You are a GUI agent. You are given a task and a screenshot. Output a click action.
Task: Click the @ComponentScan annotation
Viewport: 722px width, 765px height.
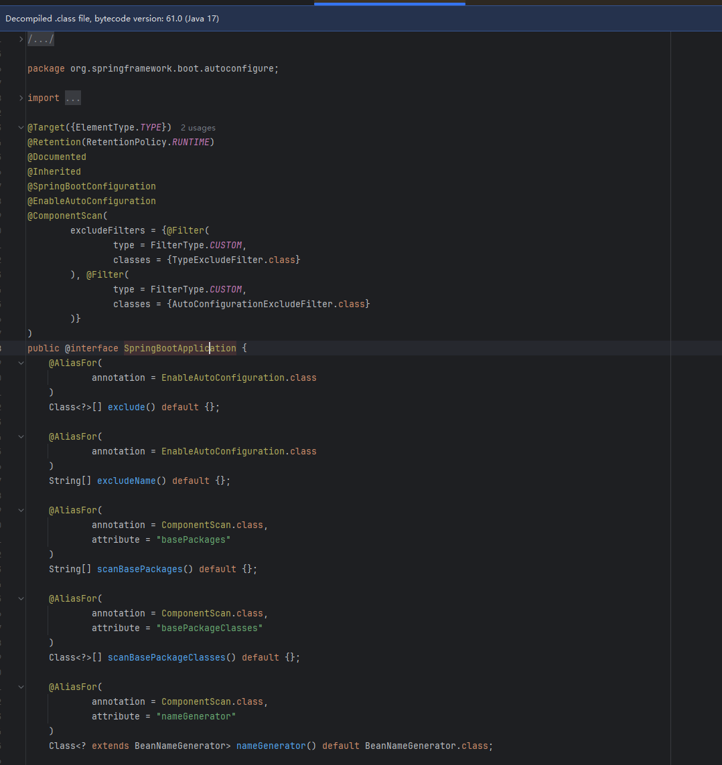pyautogui.click(x=65, y=216)
